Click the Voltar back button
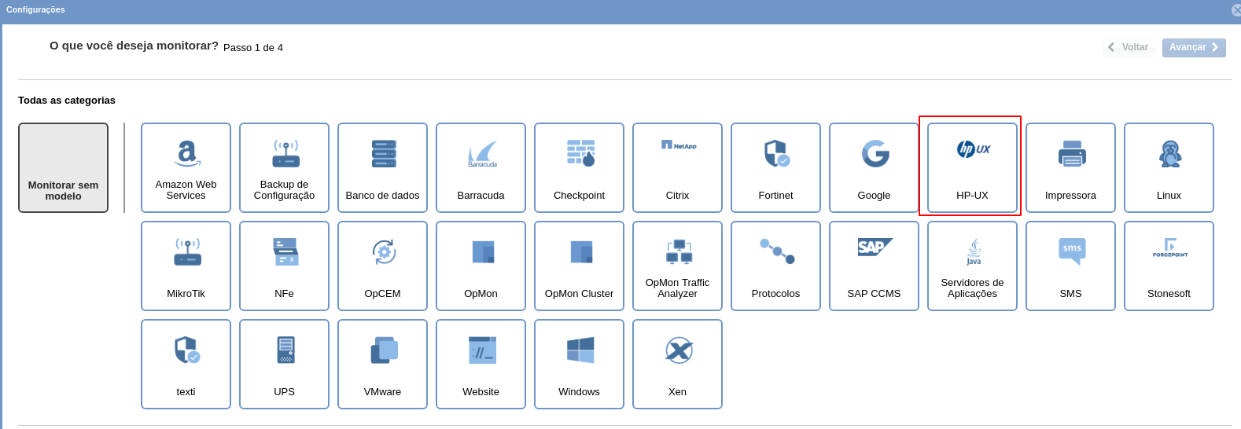 click(x=1129, y=48)
